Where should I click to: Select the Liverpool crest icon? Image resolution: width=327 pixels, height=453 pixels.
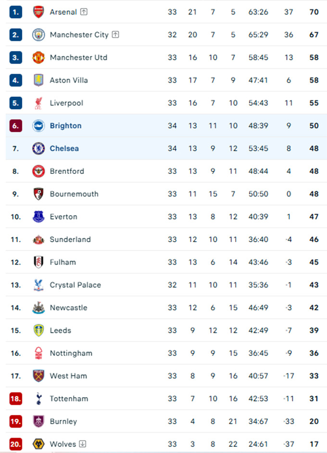click(38, 103)
